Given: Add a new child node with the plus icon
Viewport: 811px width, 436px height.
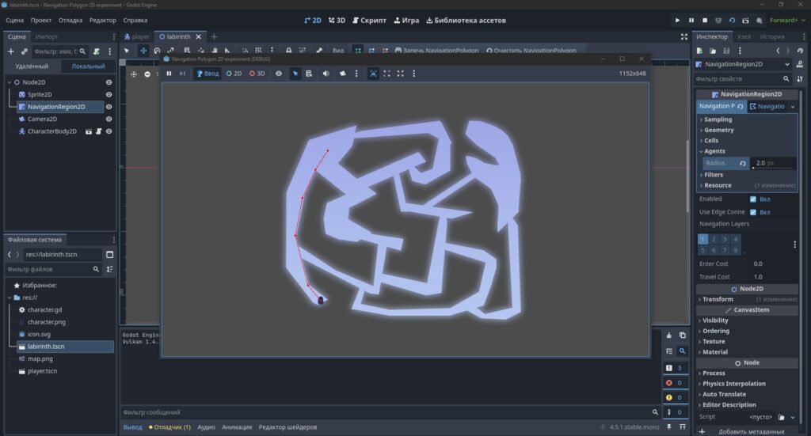Looking at the screenshot, I should [11, 51].
